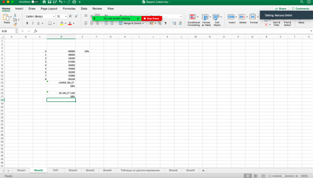Click the Delete cells icon

coord(242,17)
